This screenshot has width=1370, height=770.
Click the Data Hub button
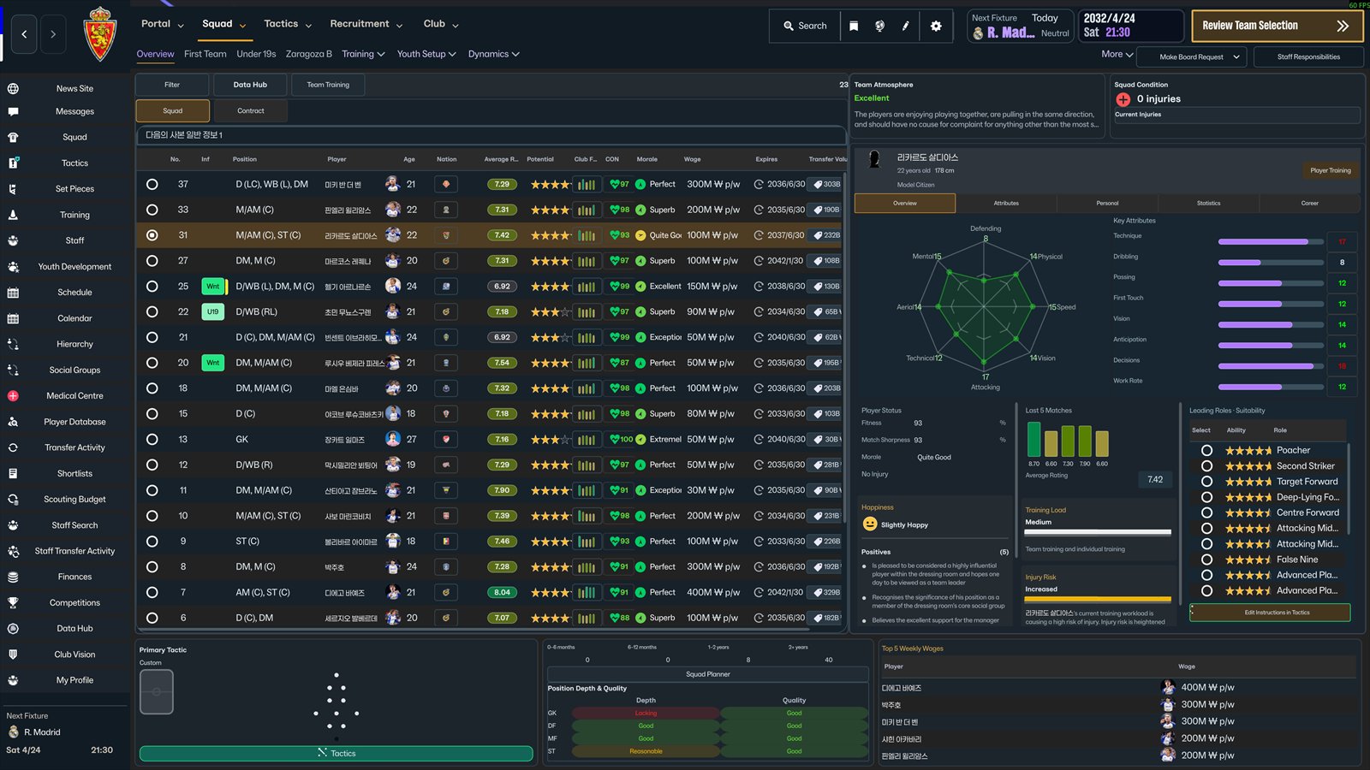coord(250,85)
